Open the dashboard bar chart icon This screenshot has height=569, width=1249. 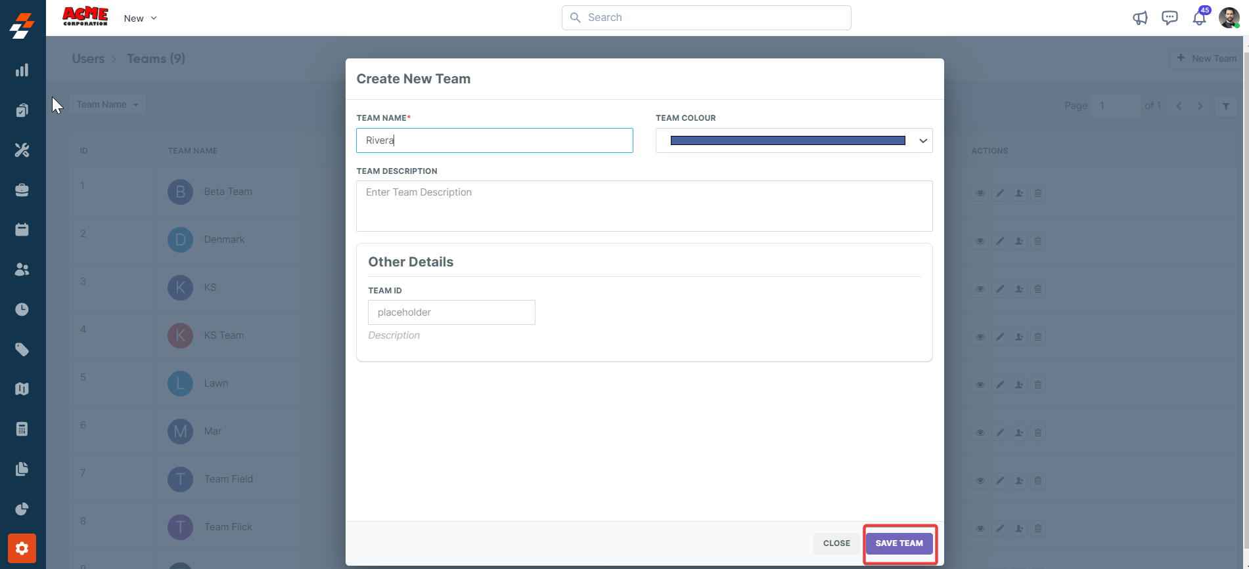click(x=22, y=70)
